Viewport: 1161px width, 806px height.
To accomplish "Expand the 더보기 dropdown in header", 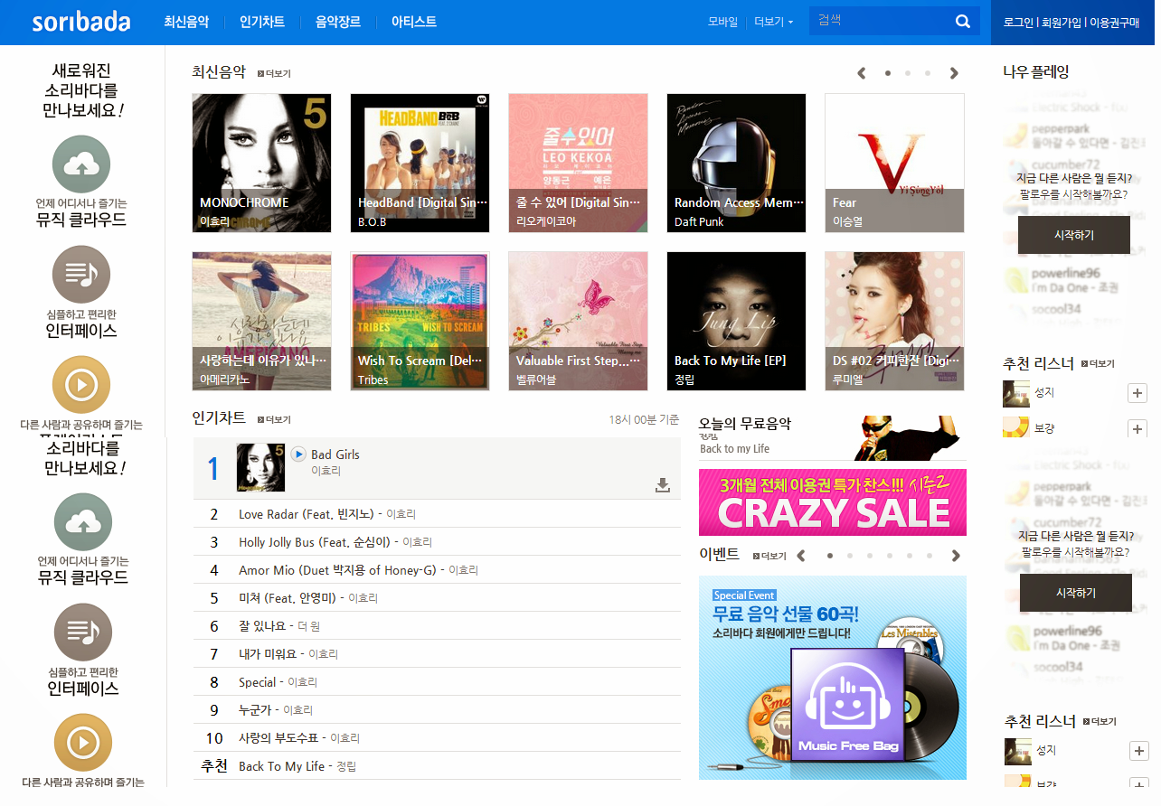I will coord(774,22).
